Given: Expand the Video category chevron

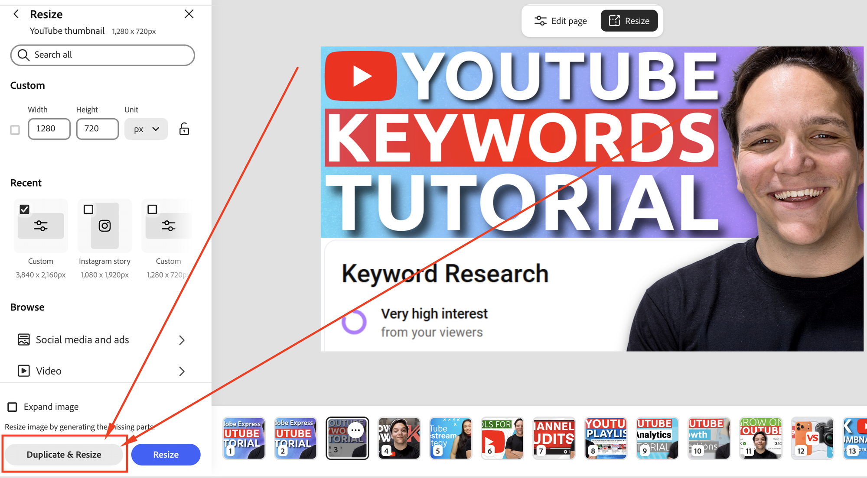Looking at the screenshot, I should (182, 371).
